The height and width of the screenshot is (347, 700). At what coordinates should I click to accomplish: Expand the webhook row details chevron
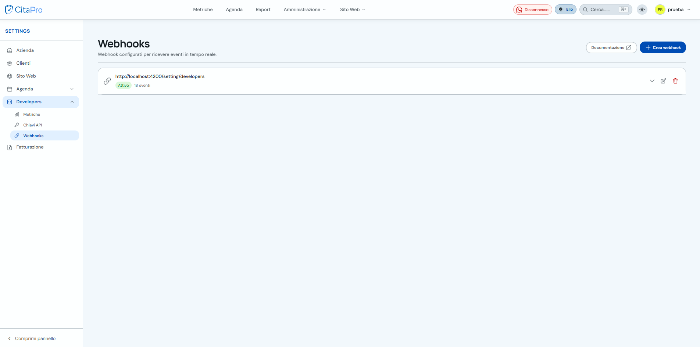pos(652,81)
